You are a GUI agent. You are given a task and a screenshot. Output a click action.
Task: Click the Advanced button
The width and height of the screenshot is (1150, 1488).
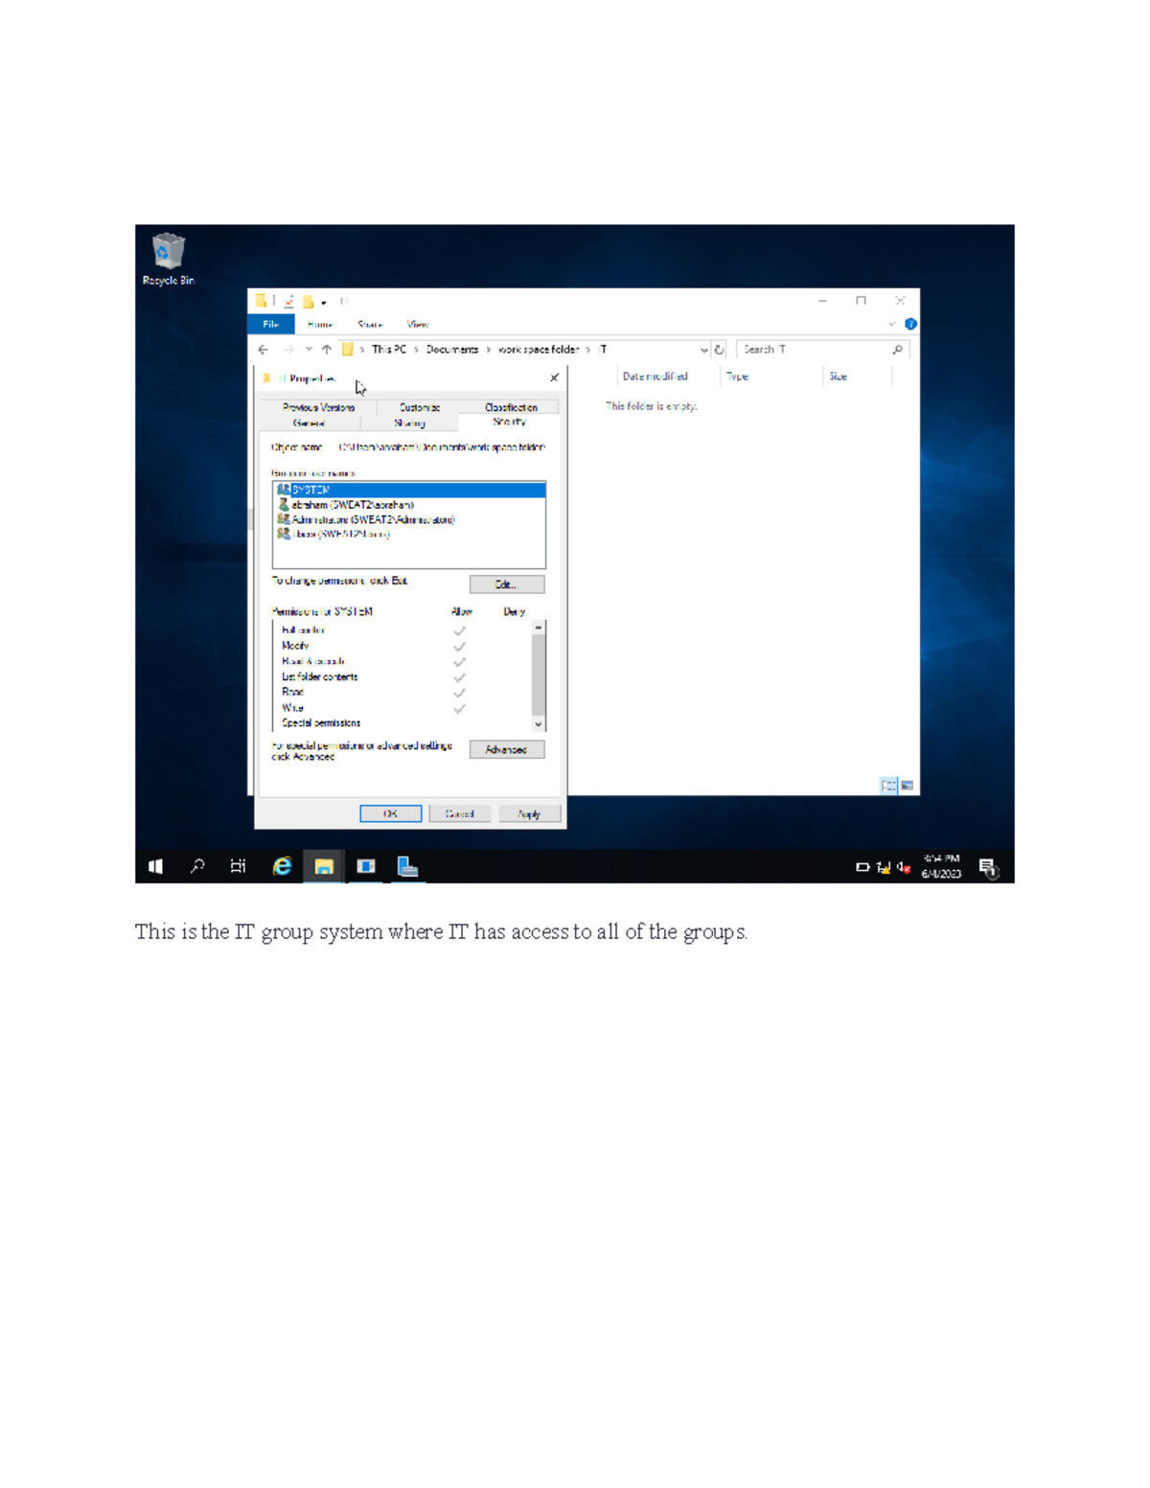507,749
